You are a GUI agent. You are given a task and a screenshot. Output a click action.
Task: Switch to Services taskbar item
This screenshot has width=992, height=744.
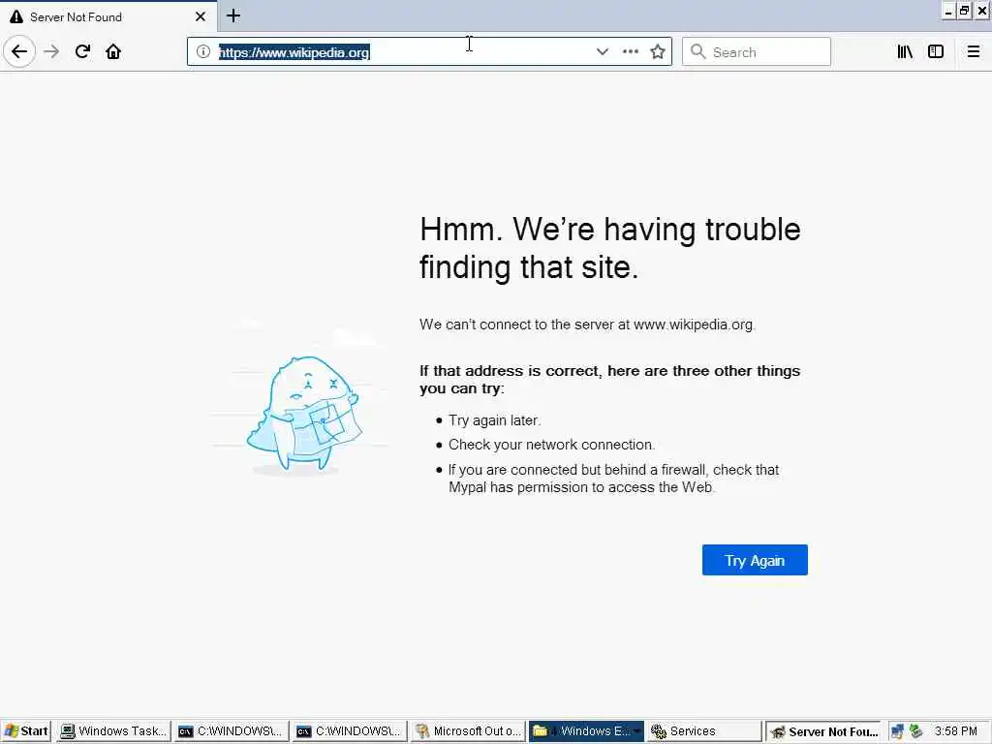pyautogui.click(x=705, y=731)
